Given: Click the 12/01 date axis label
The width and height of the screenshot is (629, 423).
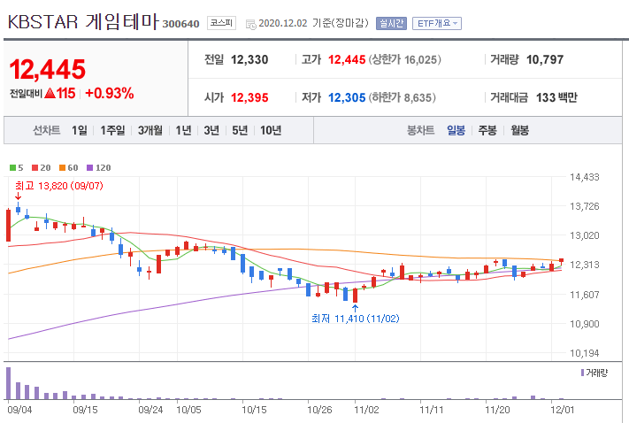Looking at the screenshot, I should [562, 410].
